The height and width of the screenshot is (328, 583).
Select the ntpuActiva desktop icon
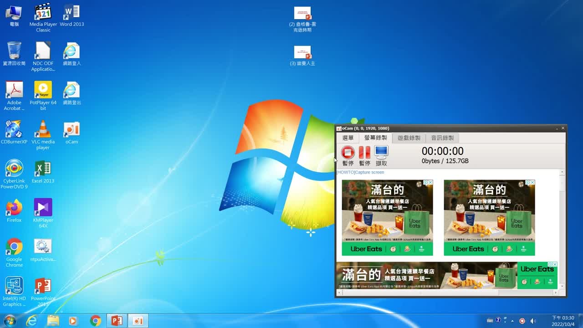(43, 250)
